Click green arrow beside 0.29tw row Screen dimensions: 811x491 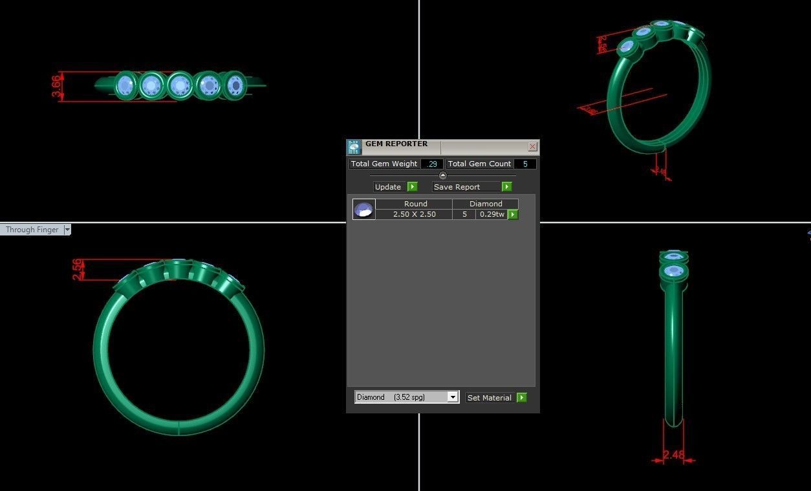[x=513, y=214]
